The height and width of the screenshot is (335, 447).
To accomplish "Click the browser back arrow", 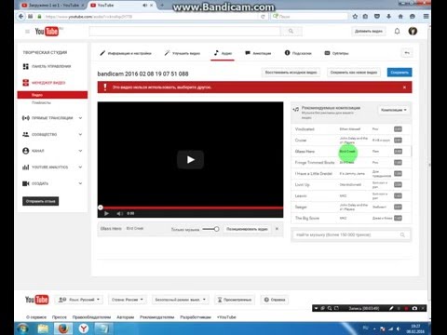I will click(20, 17).
